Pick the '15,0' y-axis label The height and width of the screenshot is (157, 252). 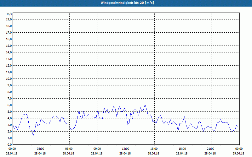pos(9,46)
